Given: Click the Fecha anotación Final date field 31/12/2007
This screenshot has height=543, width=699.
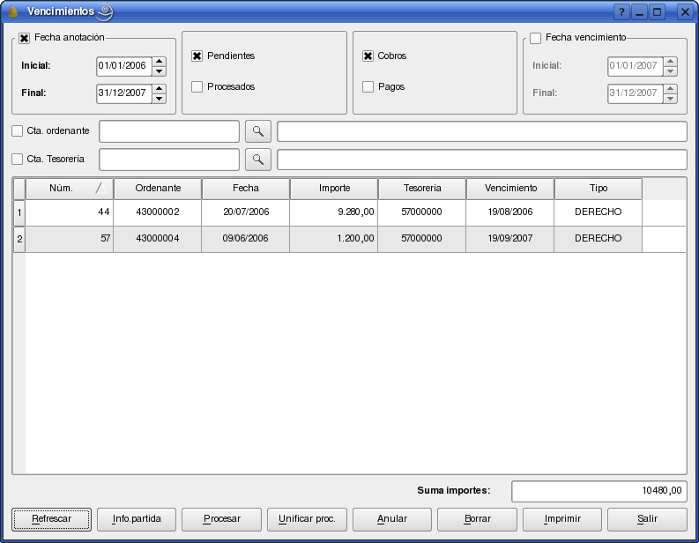Looking at the screenshot, I should tap(124, 93).
